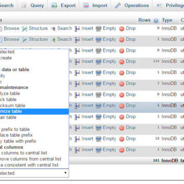Image resolution: width=184 pixels, height=184 pixels.
Task: Click the Browse icon in the second row
Action: [x=1, y=40]
